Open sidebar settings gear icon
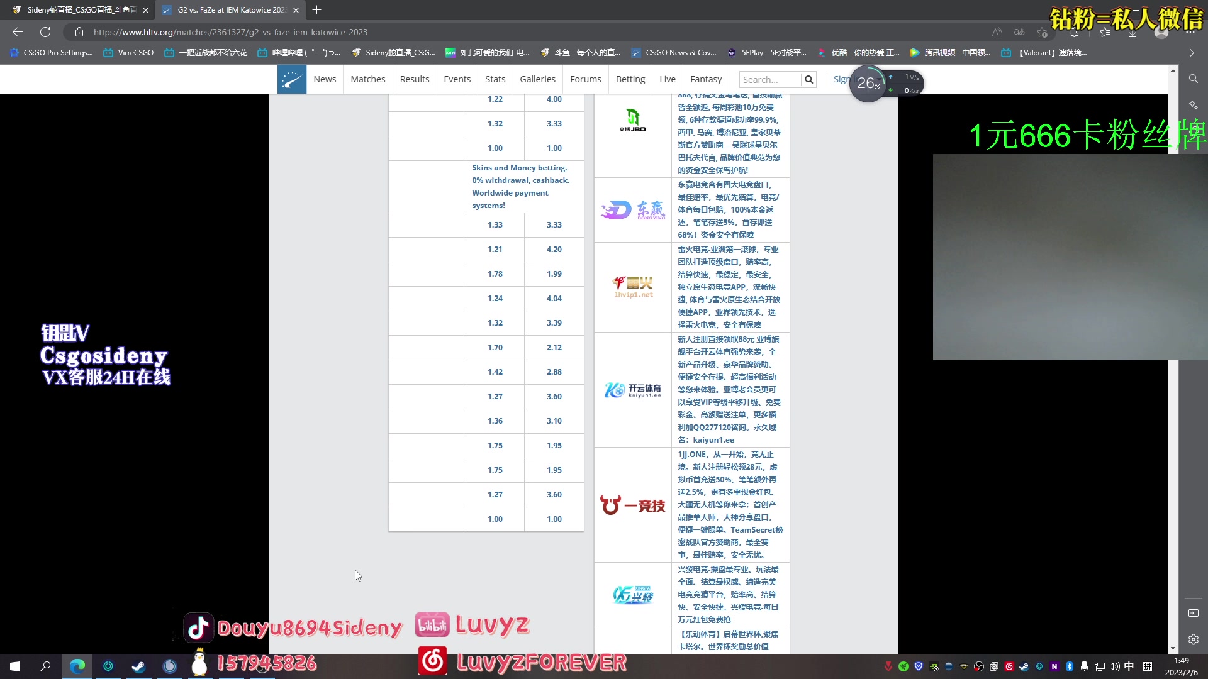The image size is (1208, 679). tap(1193, 639)
